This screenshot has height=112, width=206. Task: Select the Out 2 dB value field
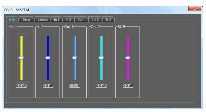pyautogui.click(x=101, y=86)
